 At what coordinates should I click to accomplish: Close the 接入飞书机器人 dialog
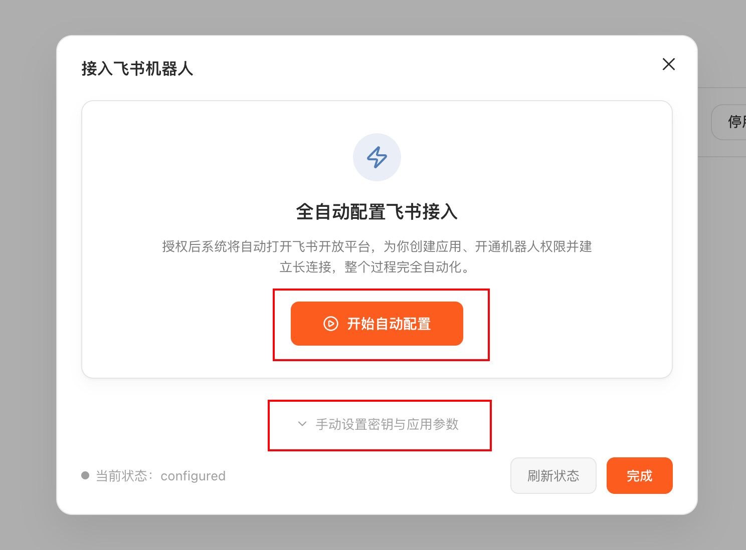coord(668,64)
